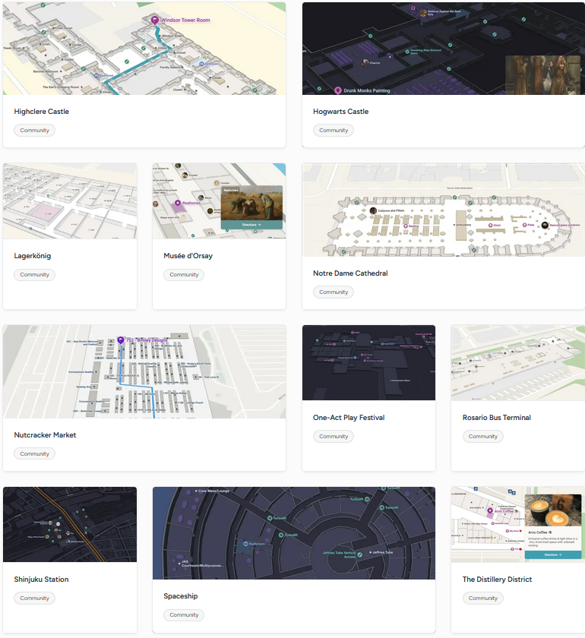The height and width of the screenshot is (638, 585).
Task: Click the 752 Bitsley Designs location pin
Action: [x=121, y=340]
